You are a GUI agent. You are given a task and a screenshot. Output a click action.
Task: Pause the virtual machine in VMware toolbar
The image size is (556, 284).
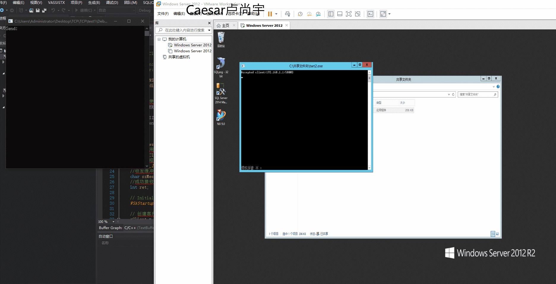coord(270,14)
